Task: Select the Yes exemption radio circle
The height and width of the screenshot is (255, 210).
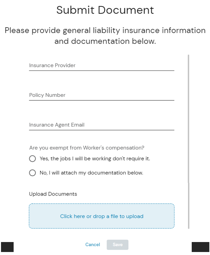Action: pos(32,159)
